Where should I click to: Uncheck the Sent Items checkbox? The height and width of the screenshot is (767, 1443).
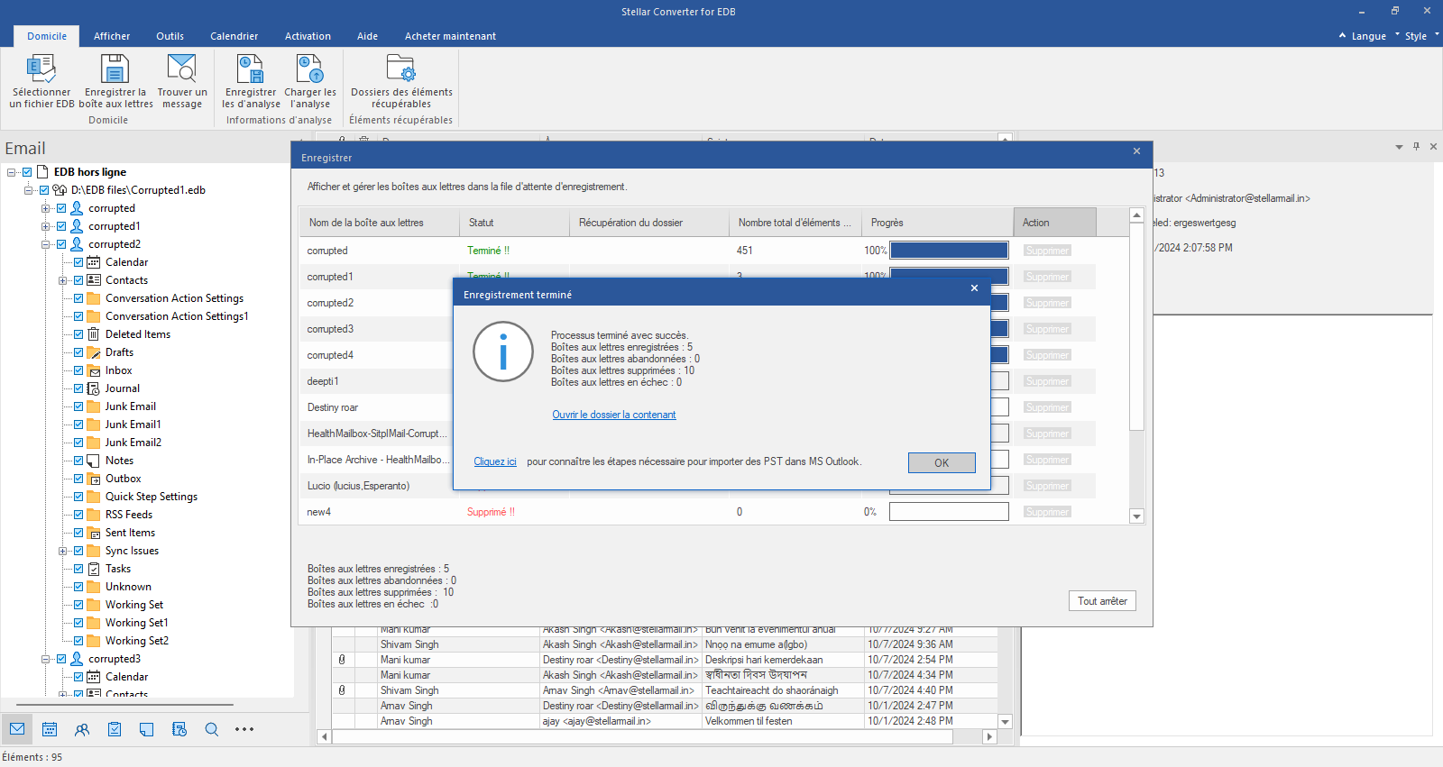78,533
